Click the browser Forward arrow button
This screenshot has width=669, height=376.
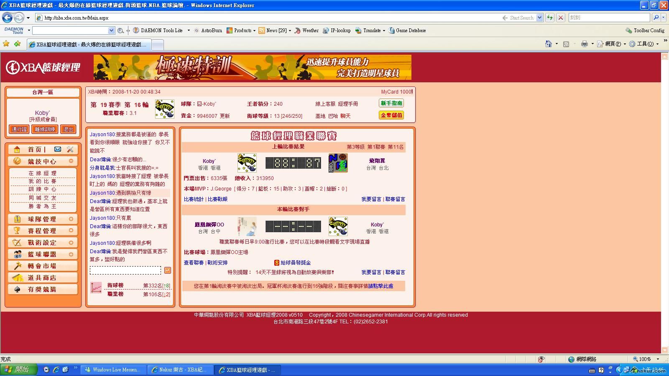(x=19, y=18)
